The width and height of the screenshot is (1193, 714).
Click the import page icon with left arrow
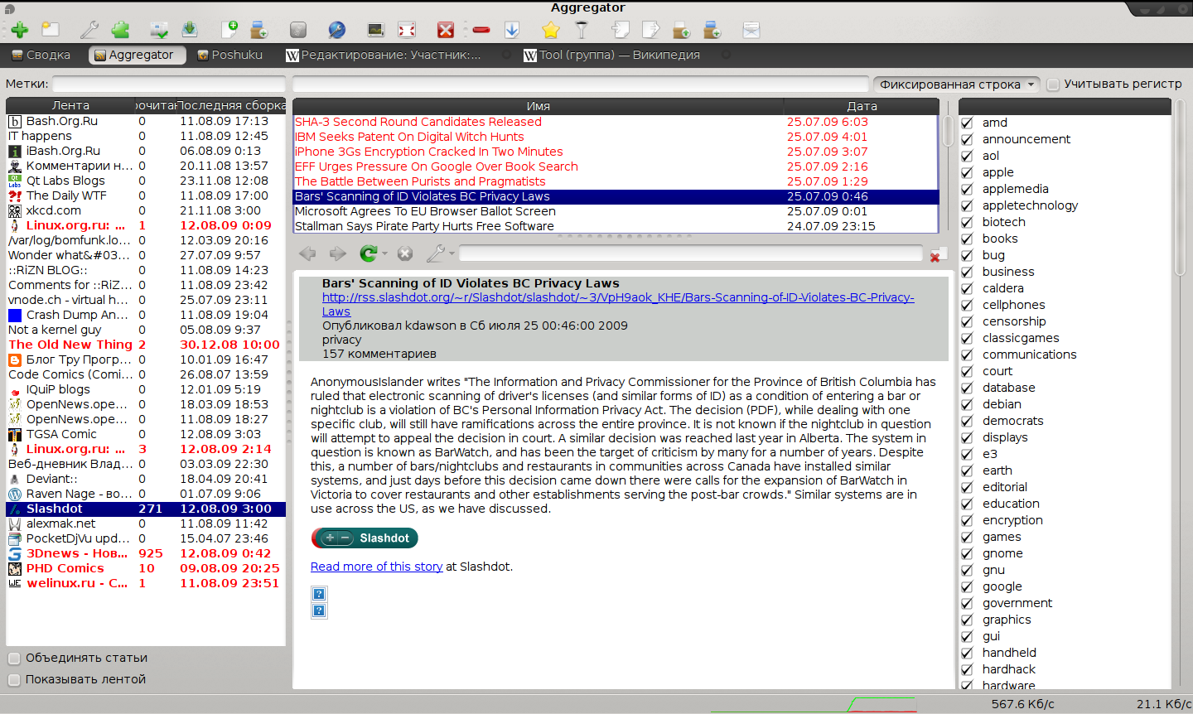(x=621, y=31)
